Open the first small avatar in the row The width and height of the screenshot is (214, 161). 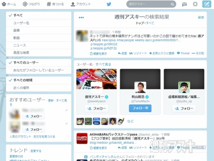coord(80,121)
